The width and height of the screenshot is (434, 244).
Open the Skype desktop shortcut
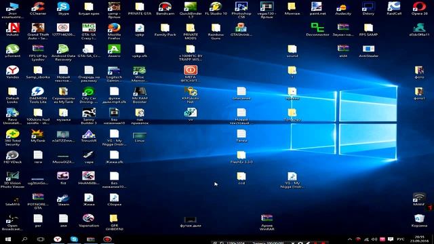(63, 8)
